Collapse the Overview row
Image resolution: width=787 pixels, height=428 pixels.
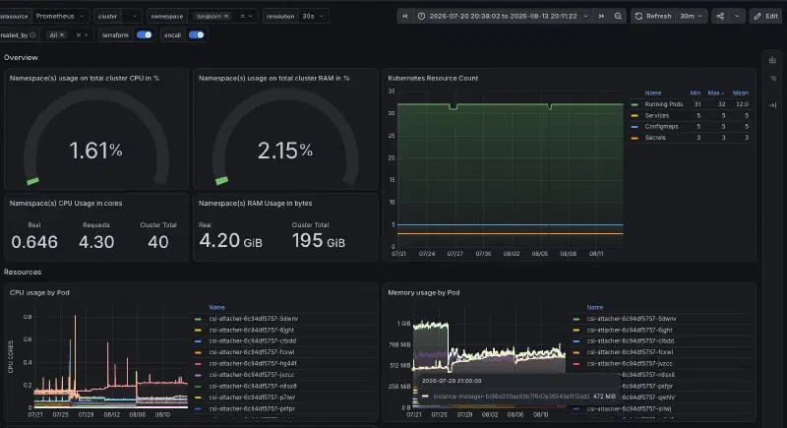(x=21, y=58)
